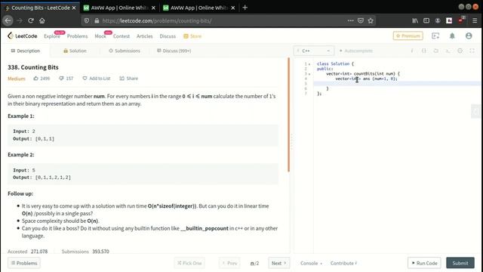Open the Contribute link

click(x=343, y=263)
